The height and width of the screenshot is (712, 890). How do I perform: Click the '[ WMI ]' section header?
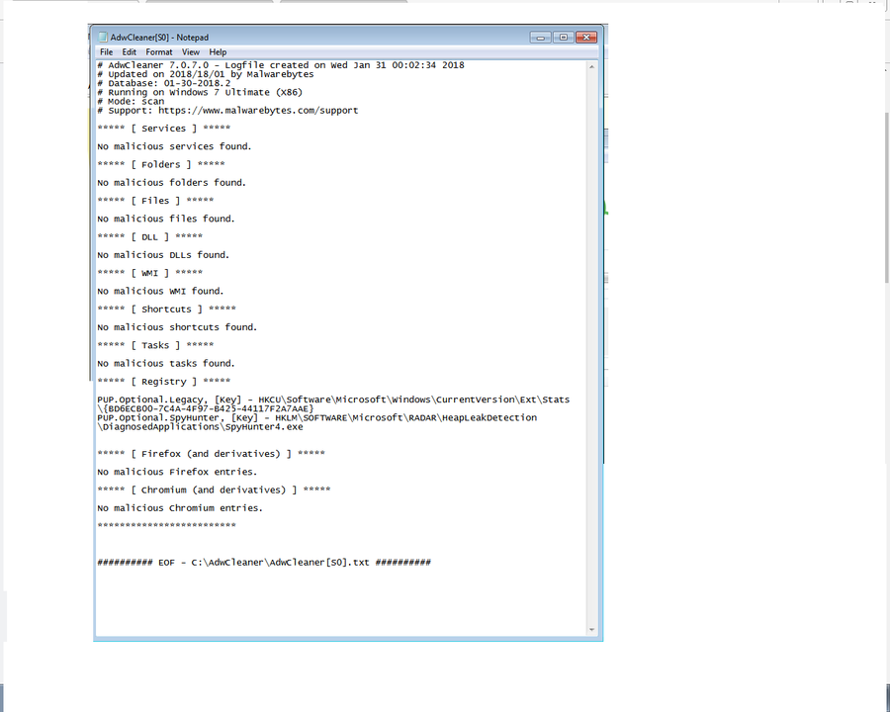150,273
